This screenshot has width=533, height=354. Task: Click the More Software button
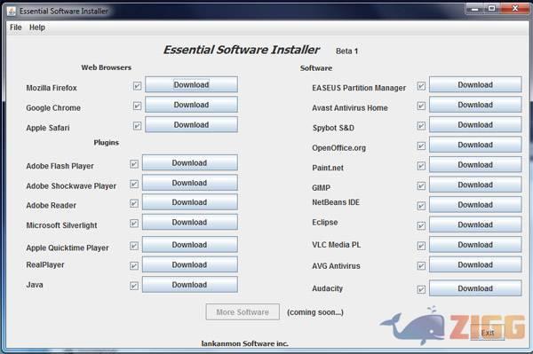point(243,312)
